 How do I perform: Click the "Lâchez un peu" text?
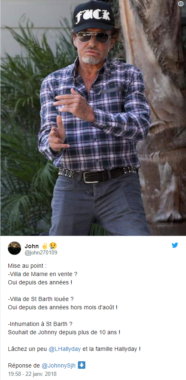click(27, 349)
